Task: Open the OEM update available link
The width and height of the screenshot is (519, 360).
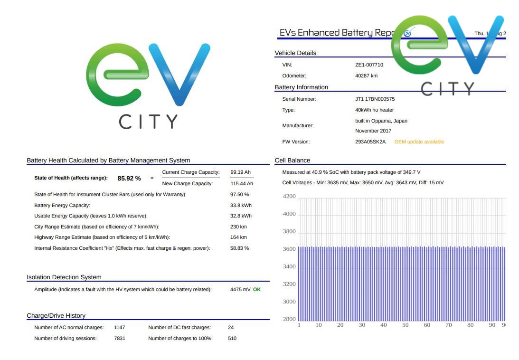Action: coord(419,142)
